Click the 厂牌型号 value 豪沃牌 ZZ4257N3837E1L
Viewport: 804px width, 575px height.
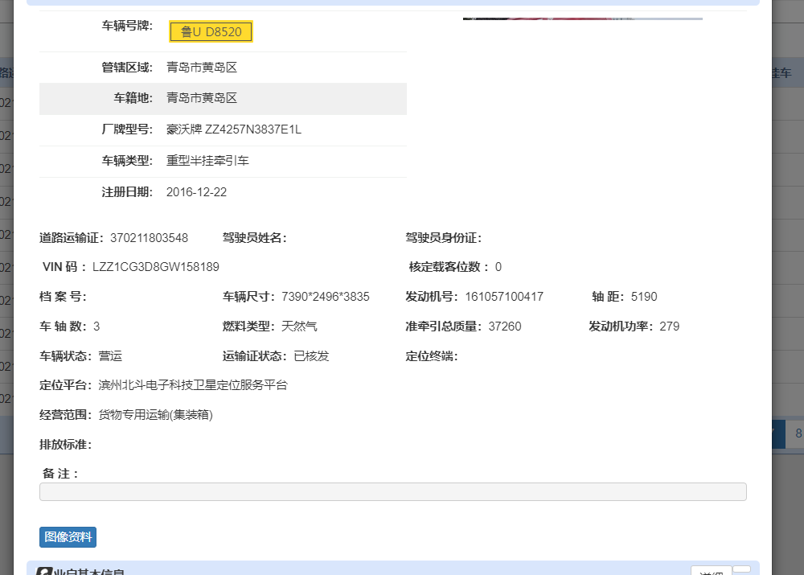[x=234, y=129]
